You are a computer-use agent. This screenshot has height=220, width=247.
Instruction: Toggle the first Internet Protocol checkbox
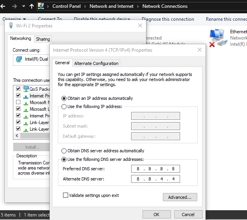point(18,96)
